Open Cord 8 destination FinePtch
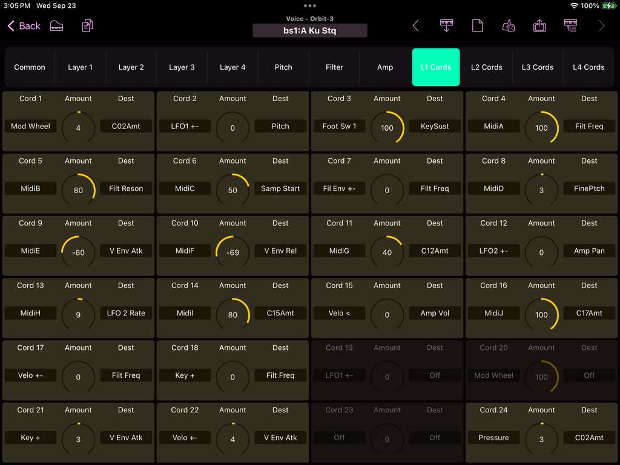This screenshot has height=465, width=620. (x=589, y=189)
